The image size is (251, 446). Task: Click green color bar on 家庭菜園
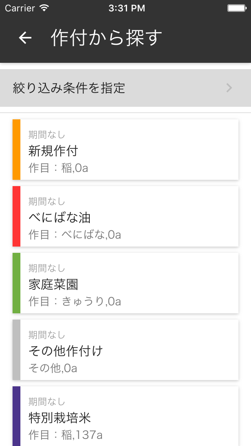[x=16, y=283]
